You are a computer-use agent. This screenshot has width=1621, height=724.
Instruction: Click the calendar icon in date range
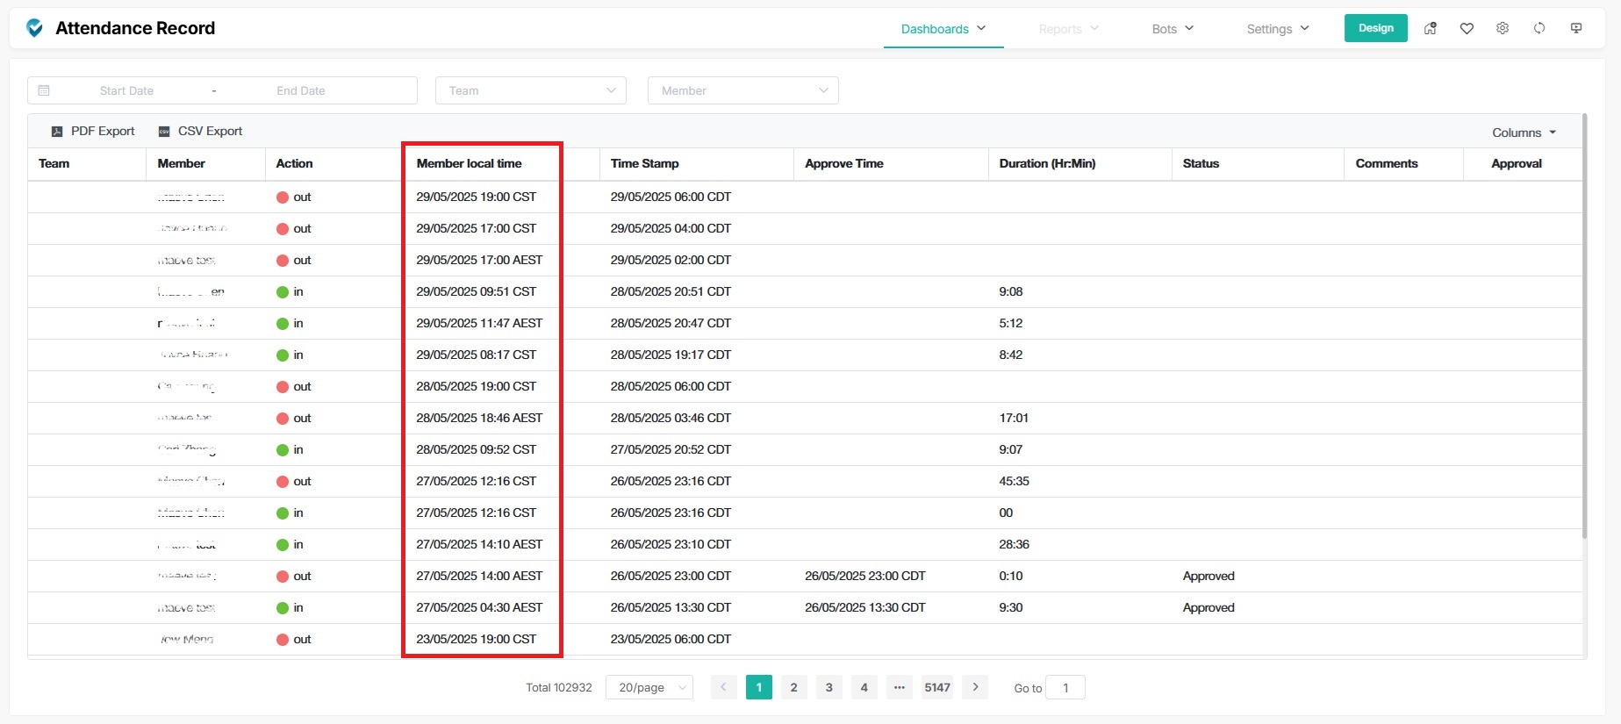[44, 90]
